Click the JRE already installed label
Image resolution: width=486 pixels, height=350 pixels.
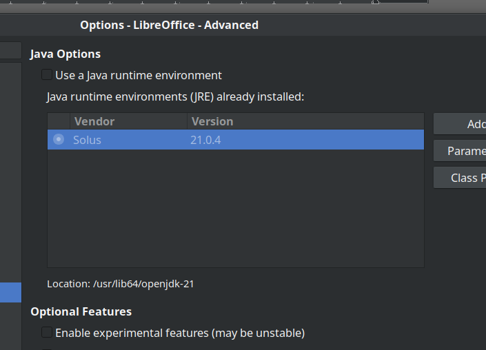[x=175, y=97]
